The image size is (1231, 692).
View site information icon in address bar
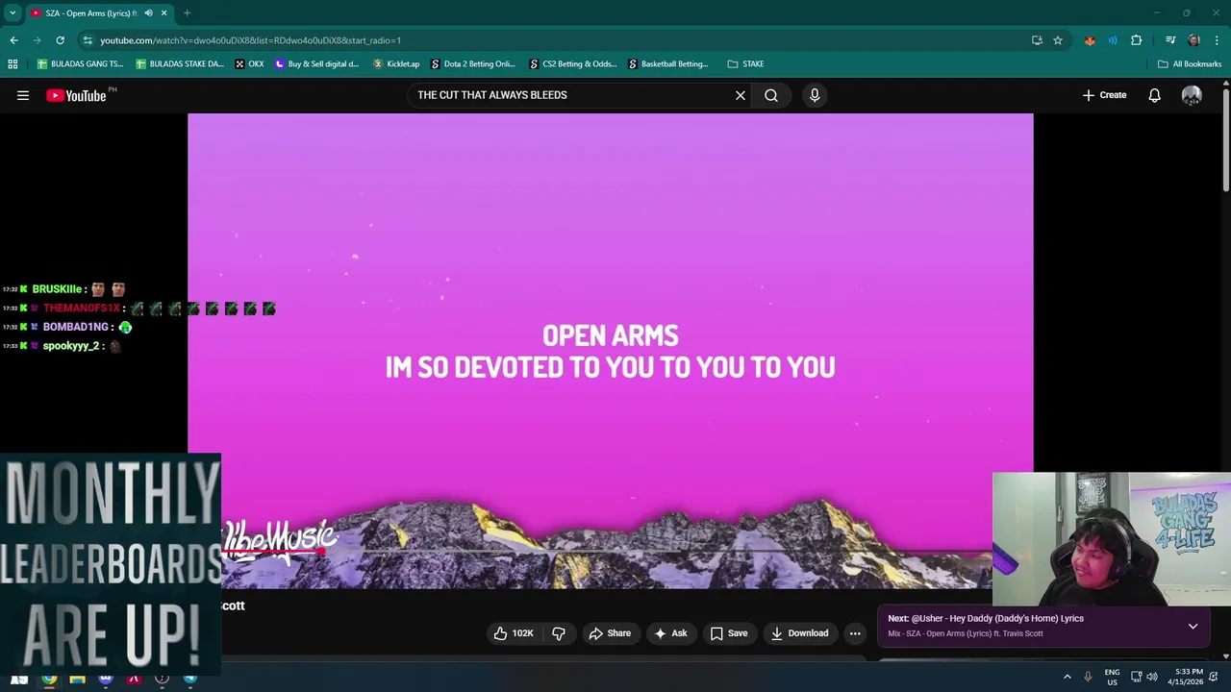click(88, 40)
